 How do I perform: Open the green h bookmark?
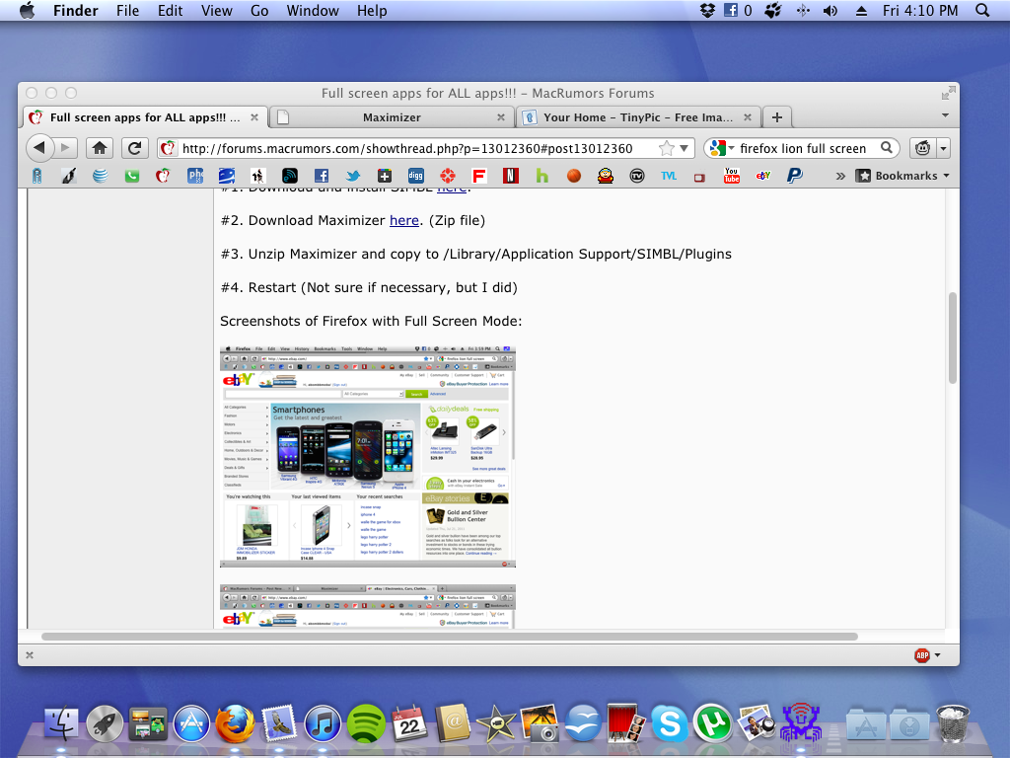click(541, 176)
